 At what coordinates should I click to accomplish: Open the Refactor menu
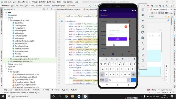tap(42, 2)
